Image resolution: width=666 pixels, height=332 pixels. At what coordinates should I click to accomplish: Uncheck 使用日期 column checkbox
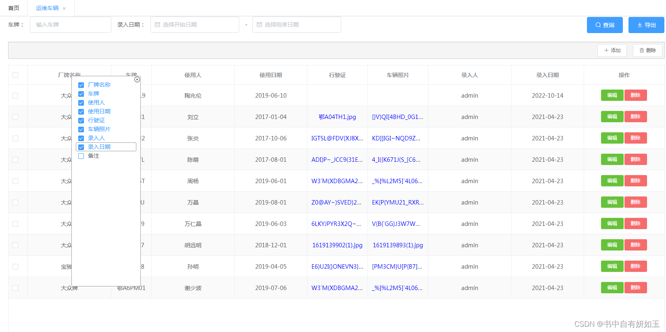point(81,112)
